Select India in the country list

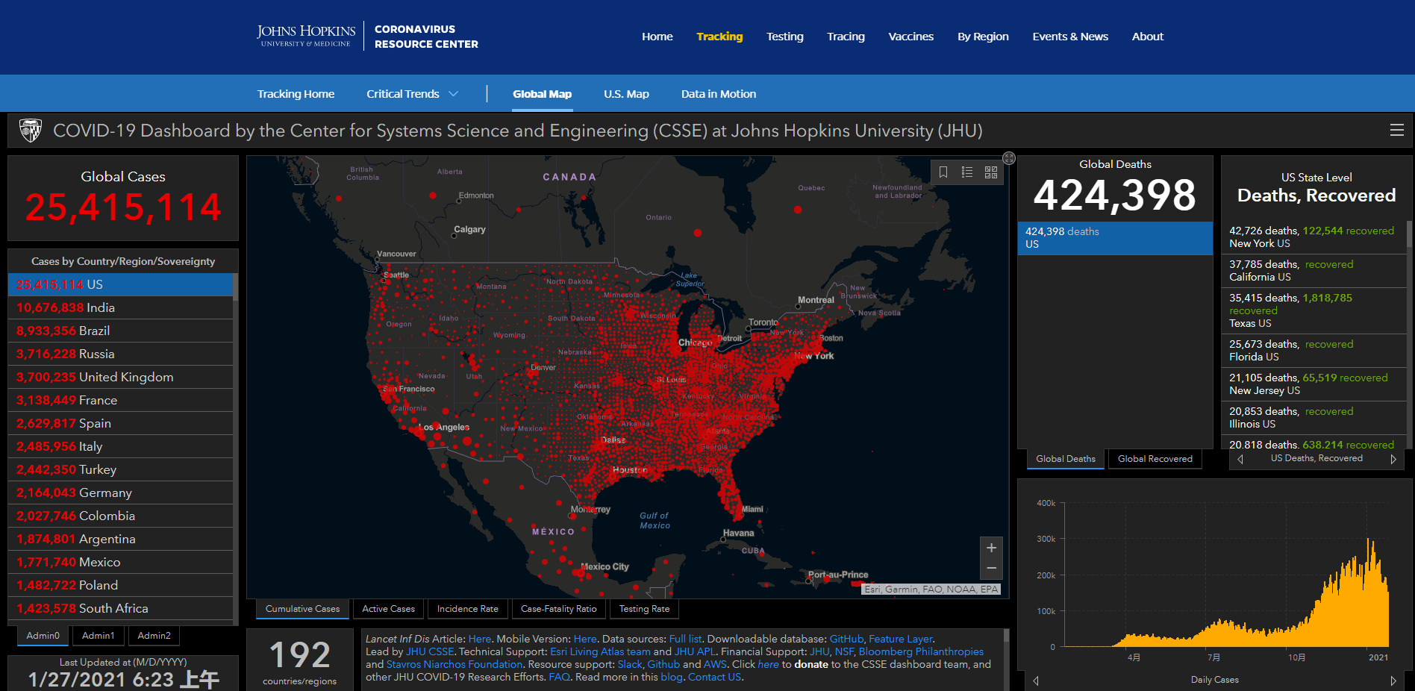point(120,307)
